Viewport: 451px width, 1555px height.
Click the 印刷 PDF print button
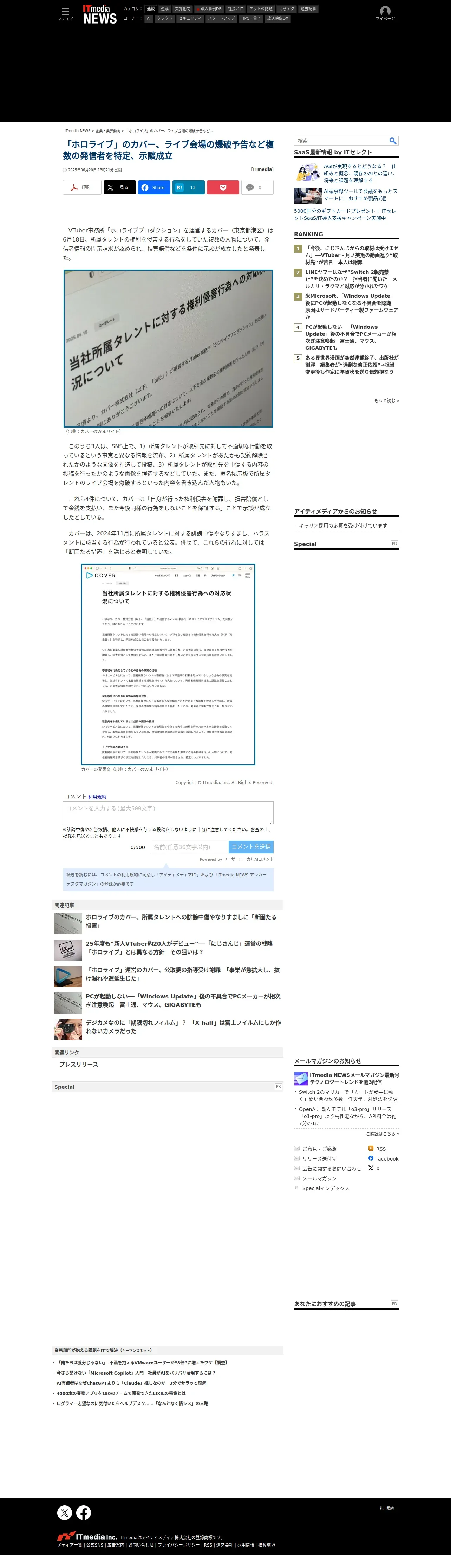(x=82, y=187)
